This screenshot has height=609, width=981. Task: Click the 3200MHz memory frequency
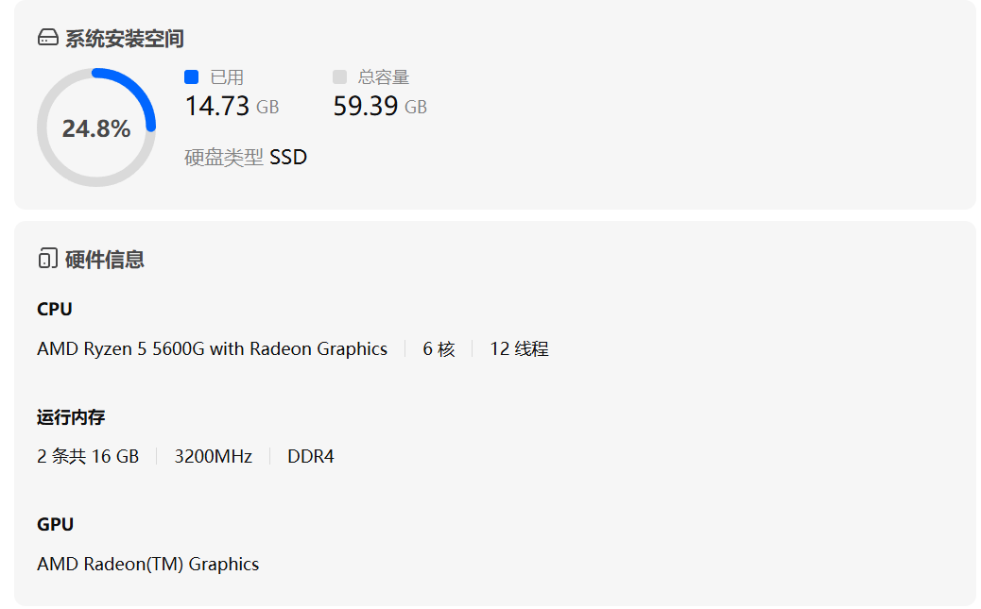tap(214, 456)
